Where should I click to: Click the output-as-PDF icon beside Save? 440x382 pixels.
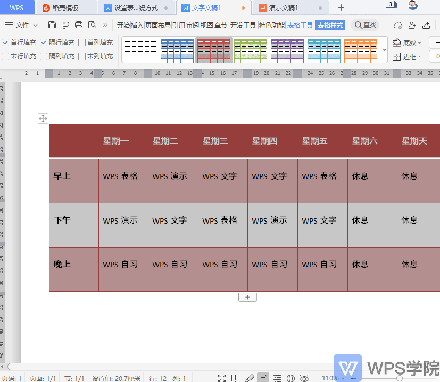point(65,25)
